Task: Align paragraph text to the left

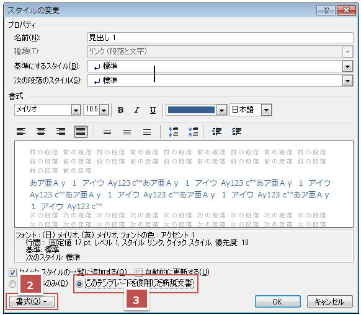Action: coord(21,132)
